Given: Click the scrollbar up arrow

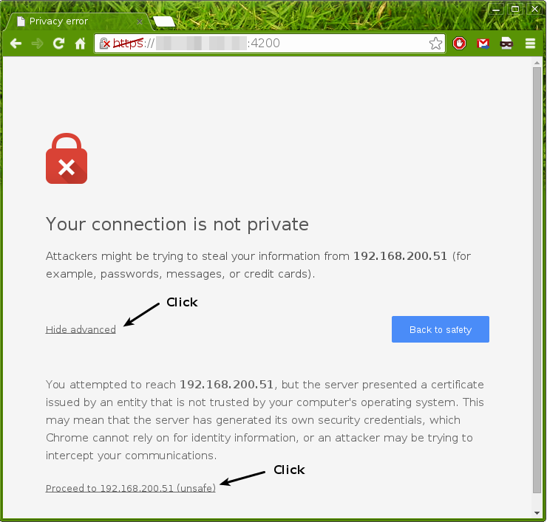Looking at the screenshot, I should pos(537,63).
